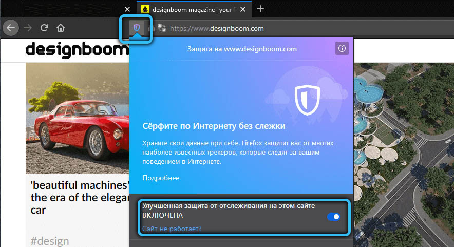Click the #design hashtag
The width and height of the screenshot is (454, 247).
tap(50, 241)
